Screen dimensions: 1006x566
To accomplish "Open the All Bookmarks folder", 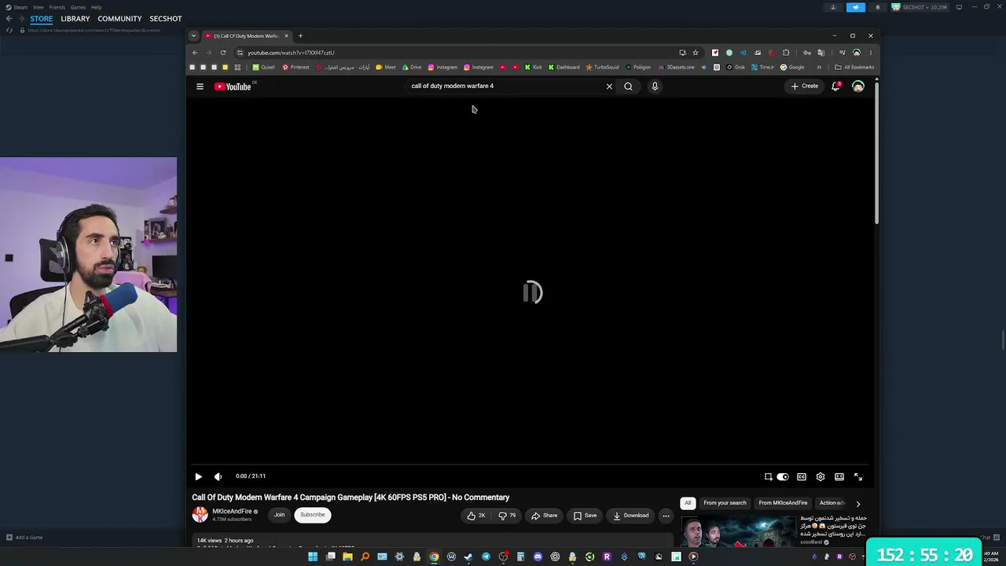I will (x=854, y=68).
